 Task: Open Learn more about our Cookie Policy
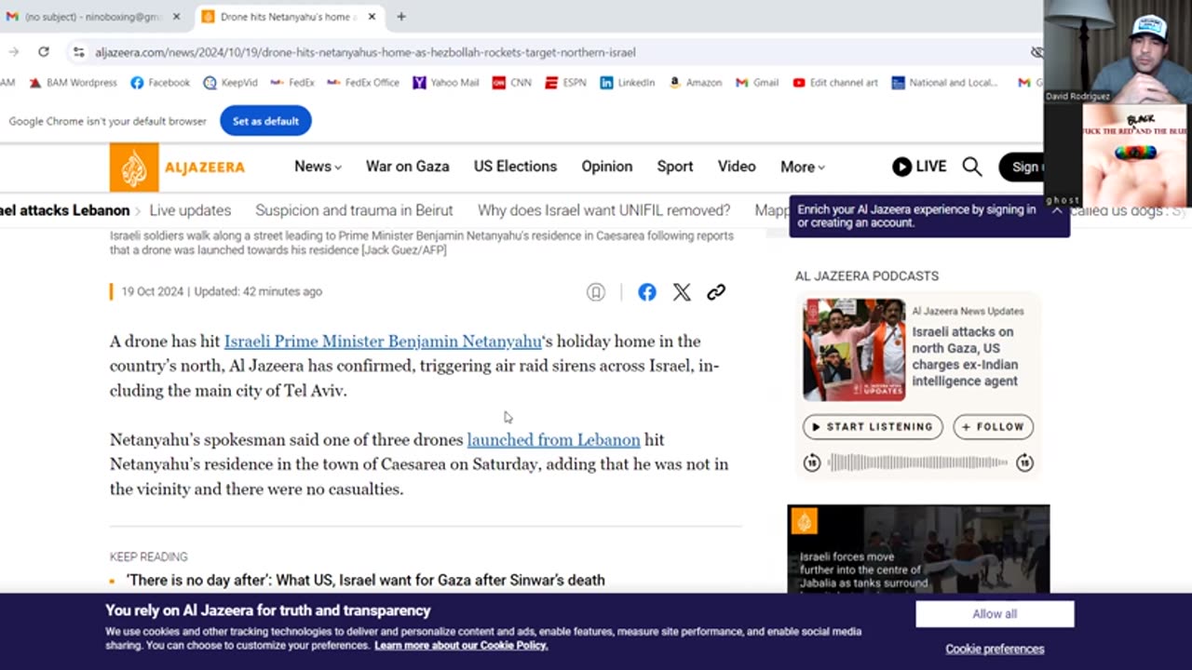click(461, 646)
